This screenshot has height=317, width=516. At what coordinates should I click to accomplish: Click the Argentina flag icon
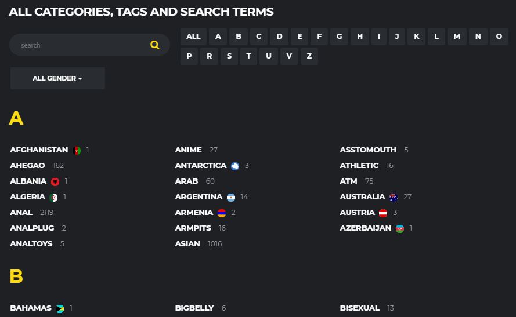231,198
